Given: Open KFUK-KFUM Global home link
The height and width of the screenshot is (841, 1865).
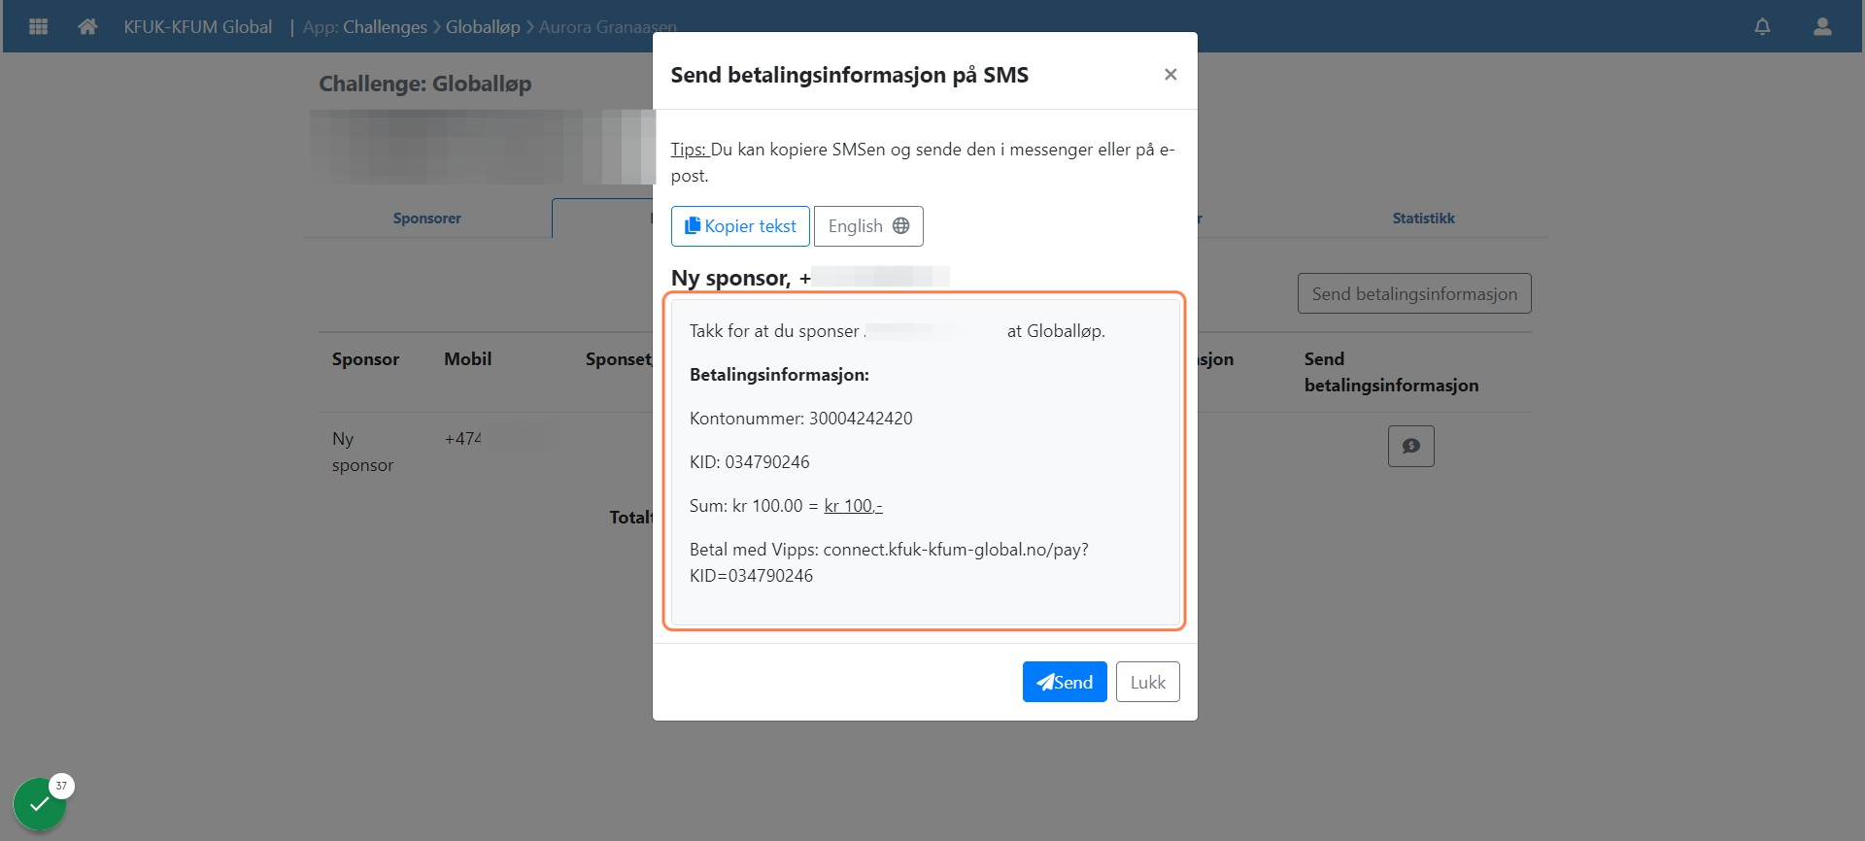Looking at the screenshot, I should (x=198, y=27).
